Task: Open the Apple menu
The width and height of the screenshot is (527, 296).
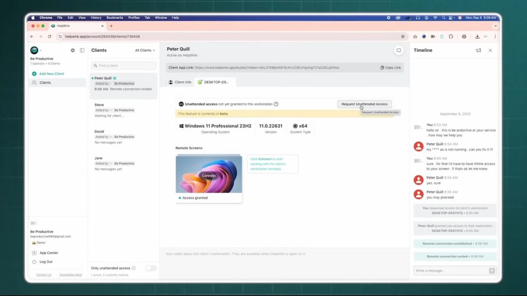Action: 33,18
